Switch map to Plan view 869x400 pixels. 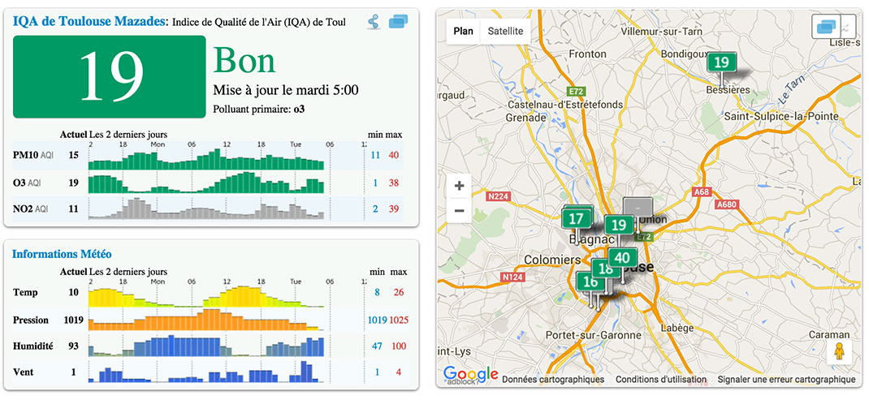click(x=463, y=32)
